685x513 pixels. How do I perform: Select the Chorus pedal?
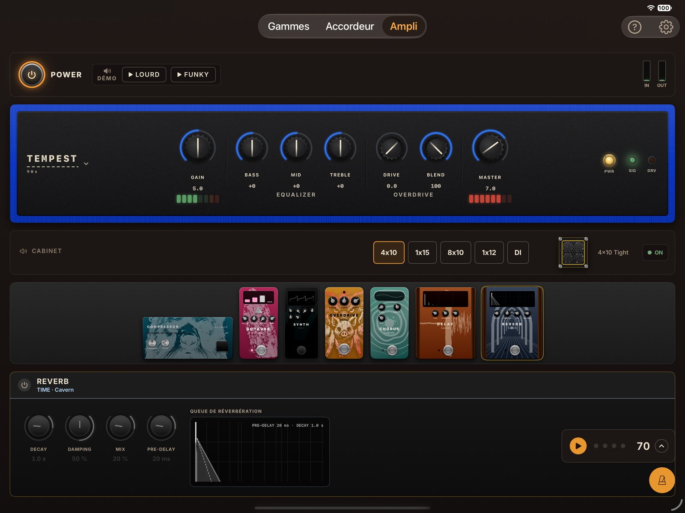pyautogui.click(x=389, y=323)
